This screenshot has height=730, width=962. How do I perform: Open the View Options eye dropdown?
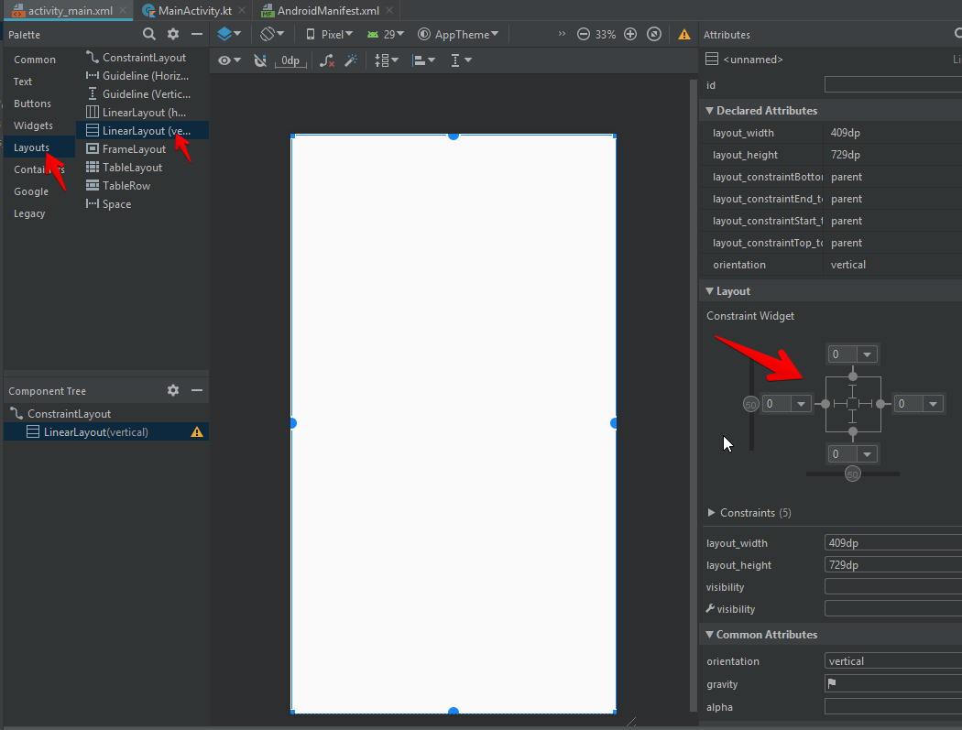[230, 60]
